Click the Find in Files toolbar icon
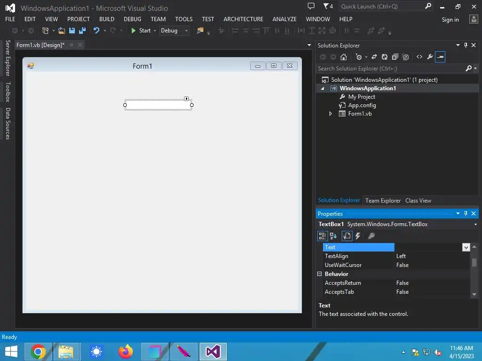Image resolution: width=482 pixels, height=361 pixels. point(200,31)
